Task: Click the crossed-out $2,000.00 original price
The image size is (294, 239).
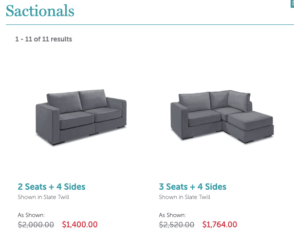Action: tap(36, 224)
